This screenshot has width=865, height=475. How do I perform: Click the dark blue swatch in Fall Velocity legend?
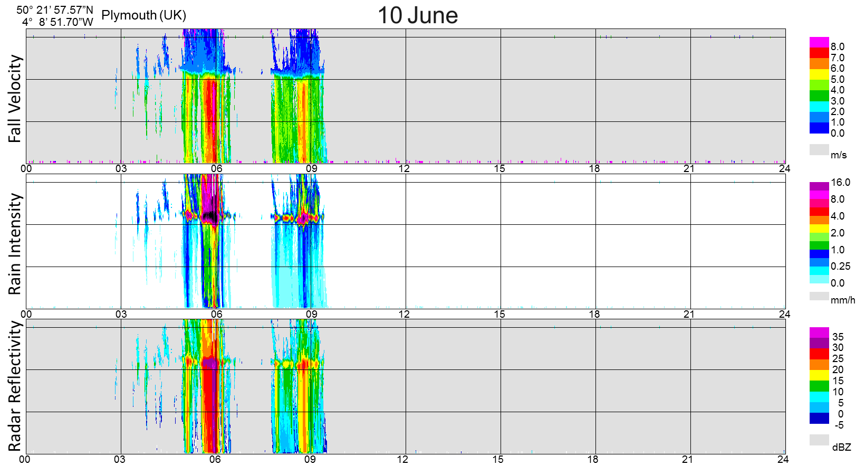(x=819, y=128)
